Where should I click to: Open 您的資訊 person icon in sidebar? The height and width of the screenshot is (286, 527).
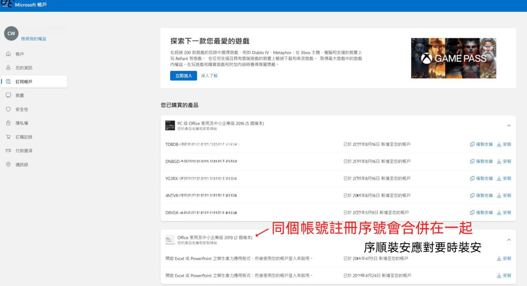pyautogui.click(x=8, y=68)
